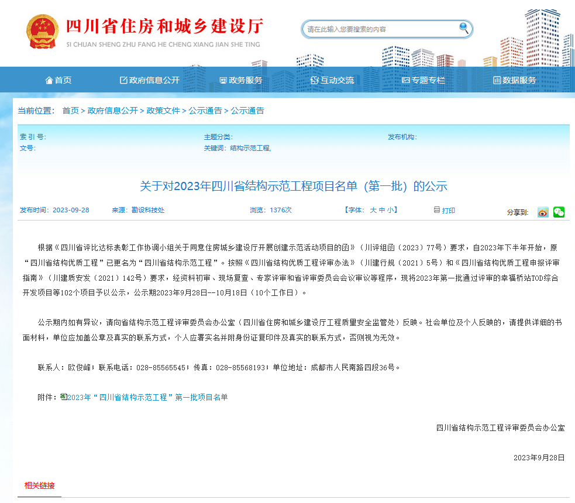This screenshot has height=503, width=575.
Task: Click the Excel attachment file icon
Action: click(63, 397)
